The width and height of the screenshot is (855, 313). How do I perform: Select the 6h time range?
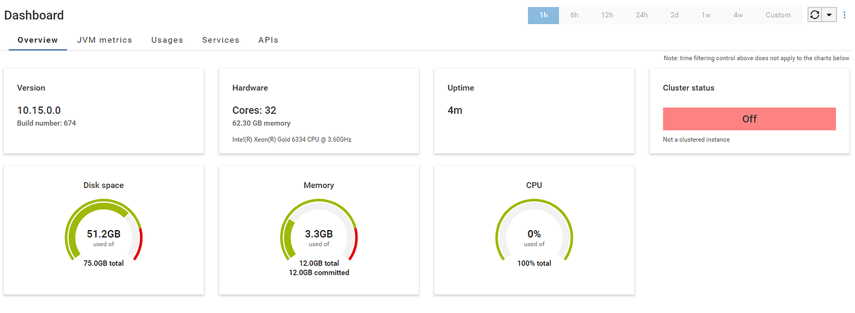[574, 15]
